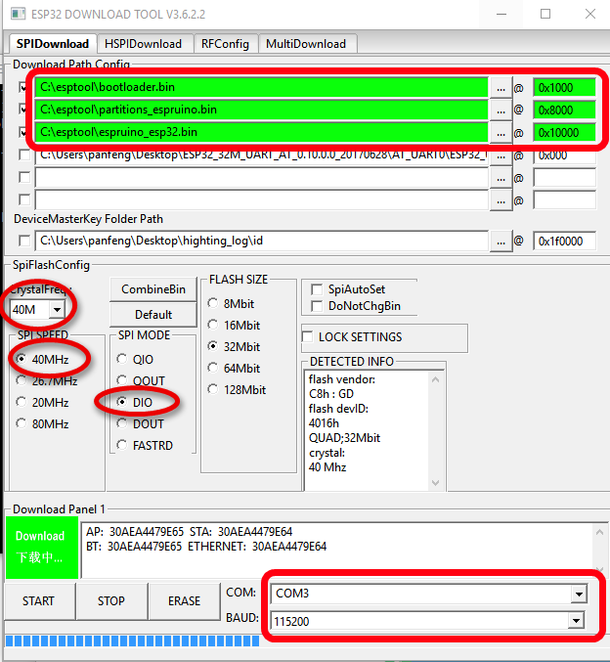Enable the AT_UART0 file path checkbox
The width and height of the screenshot is (610, 662).
pyautogui.click(x=24, y=154)
